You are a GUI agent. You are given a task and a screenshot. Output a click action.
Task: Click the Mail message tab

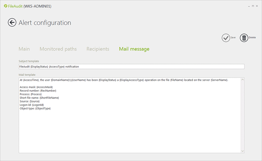click(x=134, y=49)
